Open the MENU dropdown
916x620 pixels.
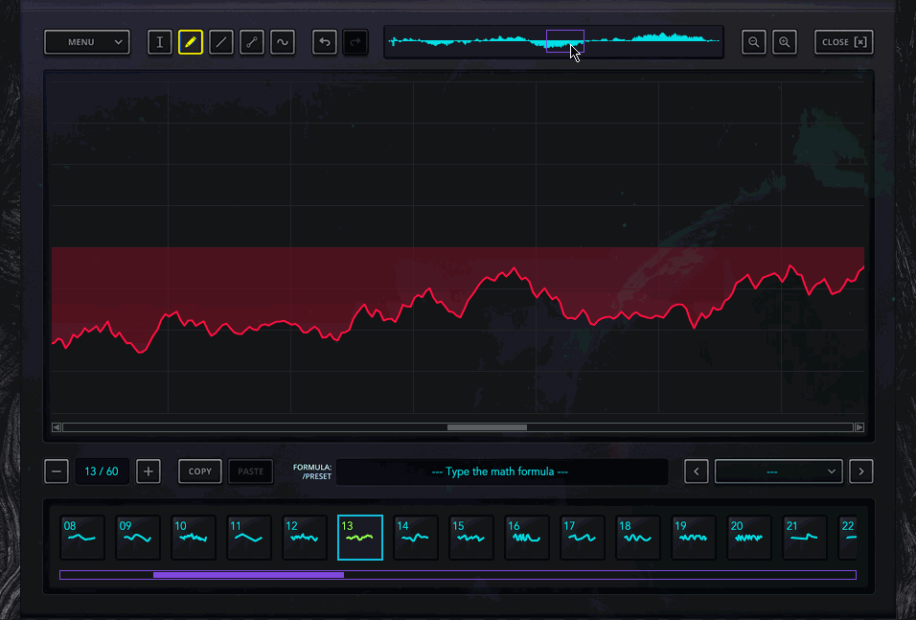86,42
